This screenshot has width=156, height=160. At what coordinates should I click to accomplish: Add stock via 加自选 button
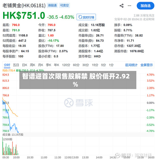pos(145,6)
